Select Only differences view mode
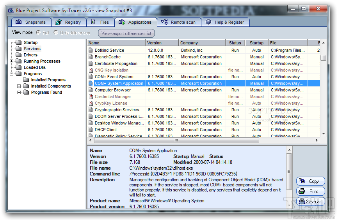 (x=56, y=33)
